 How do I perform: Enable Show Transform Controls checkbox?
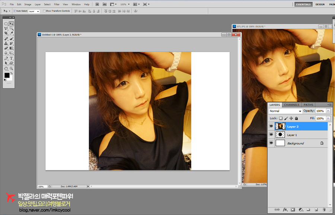[x=44, y=11]
